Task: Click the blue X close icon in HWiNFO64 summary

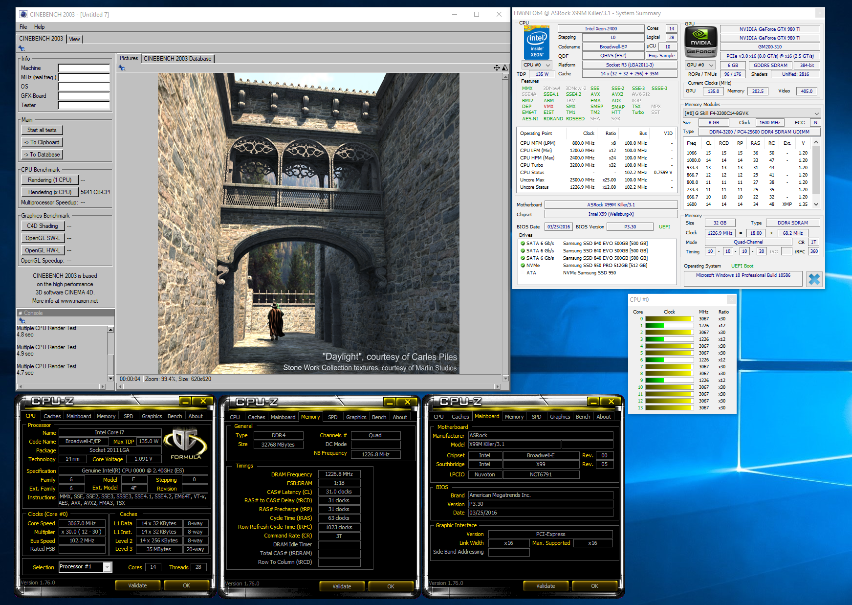Action: 814,279
